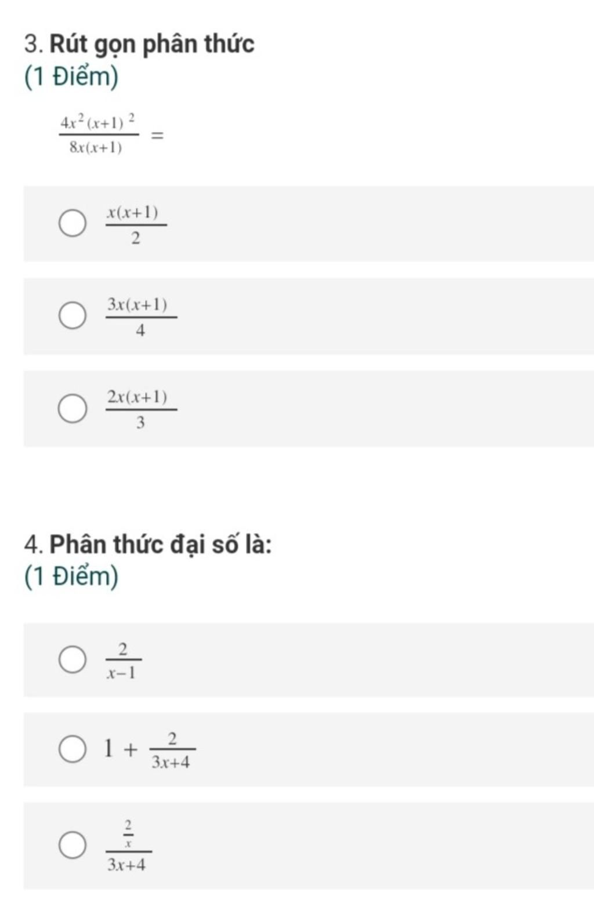
Task: Mark the 2x(x+1)/3 radio circle
Action: tap(73, 408)
